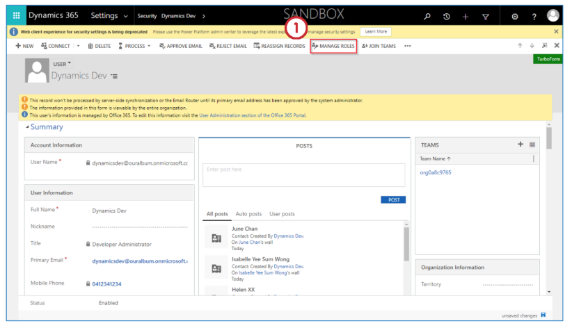Image resolution: width=572 pixels, height=328 pixels.
Task: Click the help question mark icon
Action: click(534, 17)
